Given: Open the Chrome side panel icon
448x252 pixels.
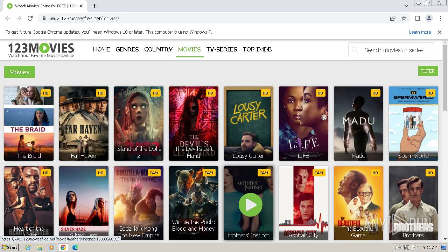Looking at the screenshot, I should (418, 18).
